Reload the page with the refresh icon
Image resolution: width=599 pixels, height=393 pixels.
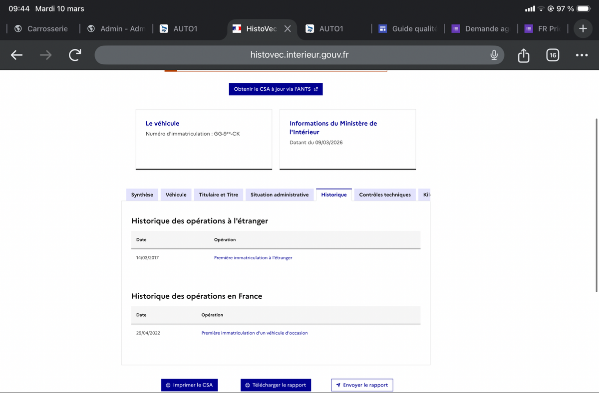tap(75, 55)
